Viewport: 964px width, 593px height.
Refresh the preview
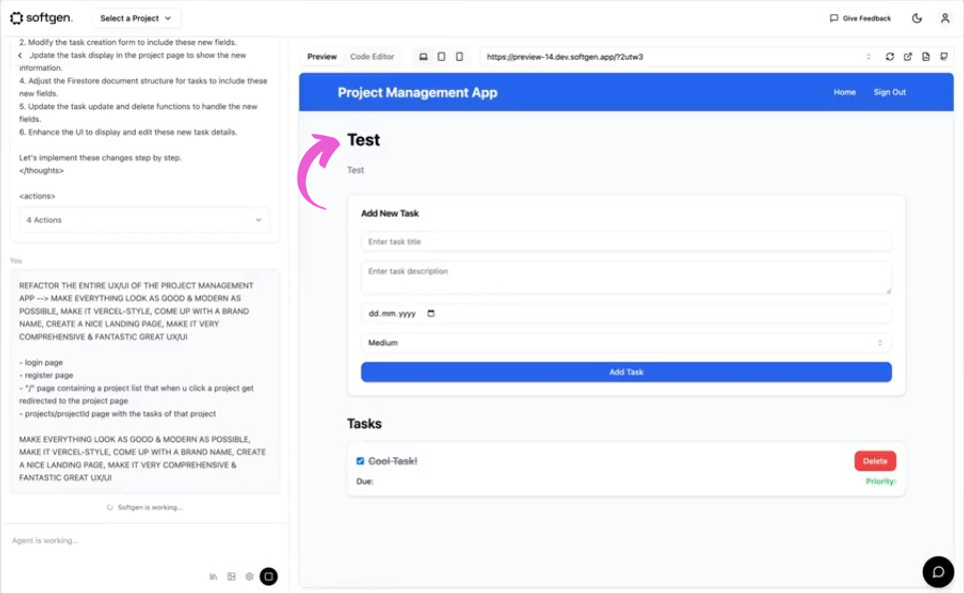(890, 57)
